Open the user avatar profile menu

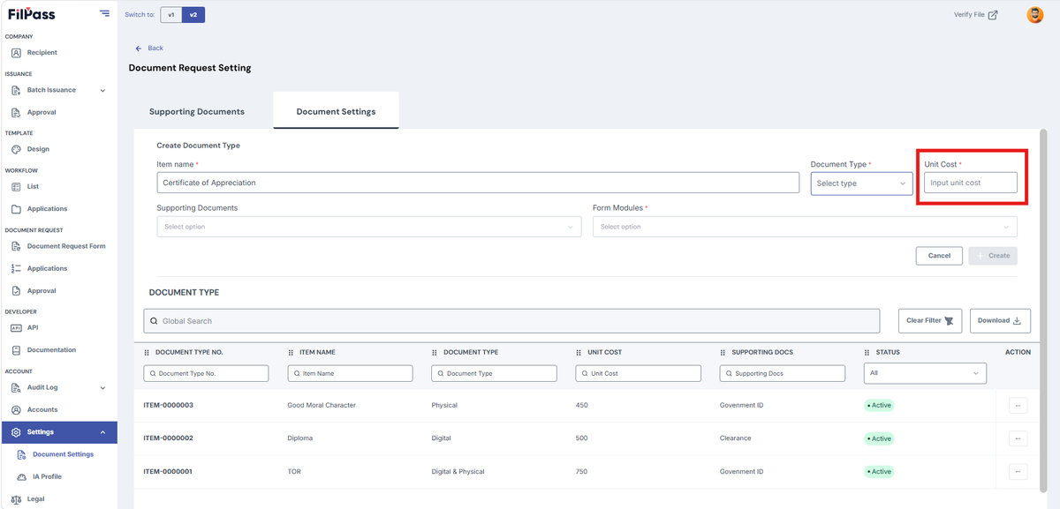pyautogui.click(x=1034, y=15)
